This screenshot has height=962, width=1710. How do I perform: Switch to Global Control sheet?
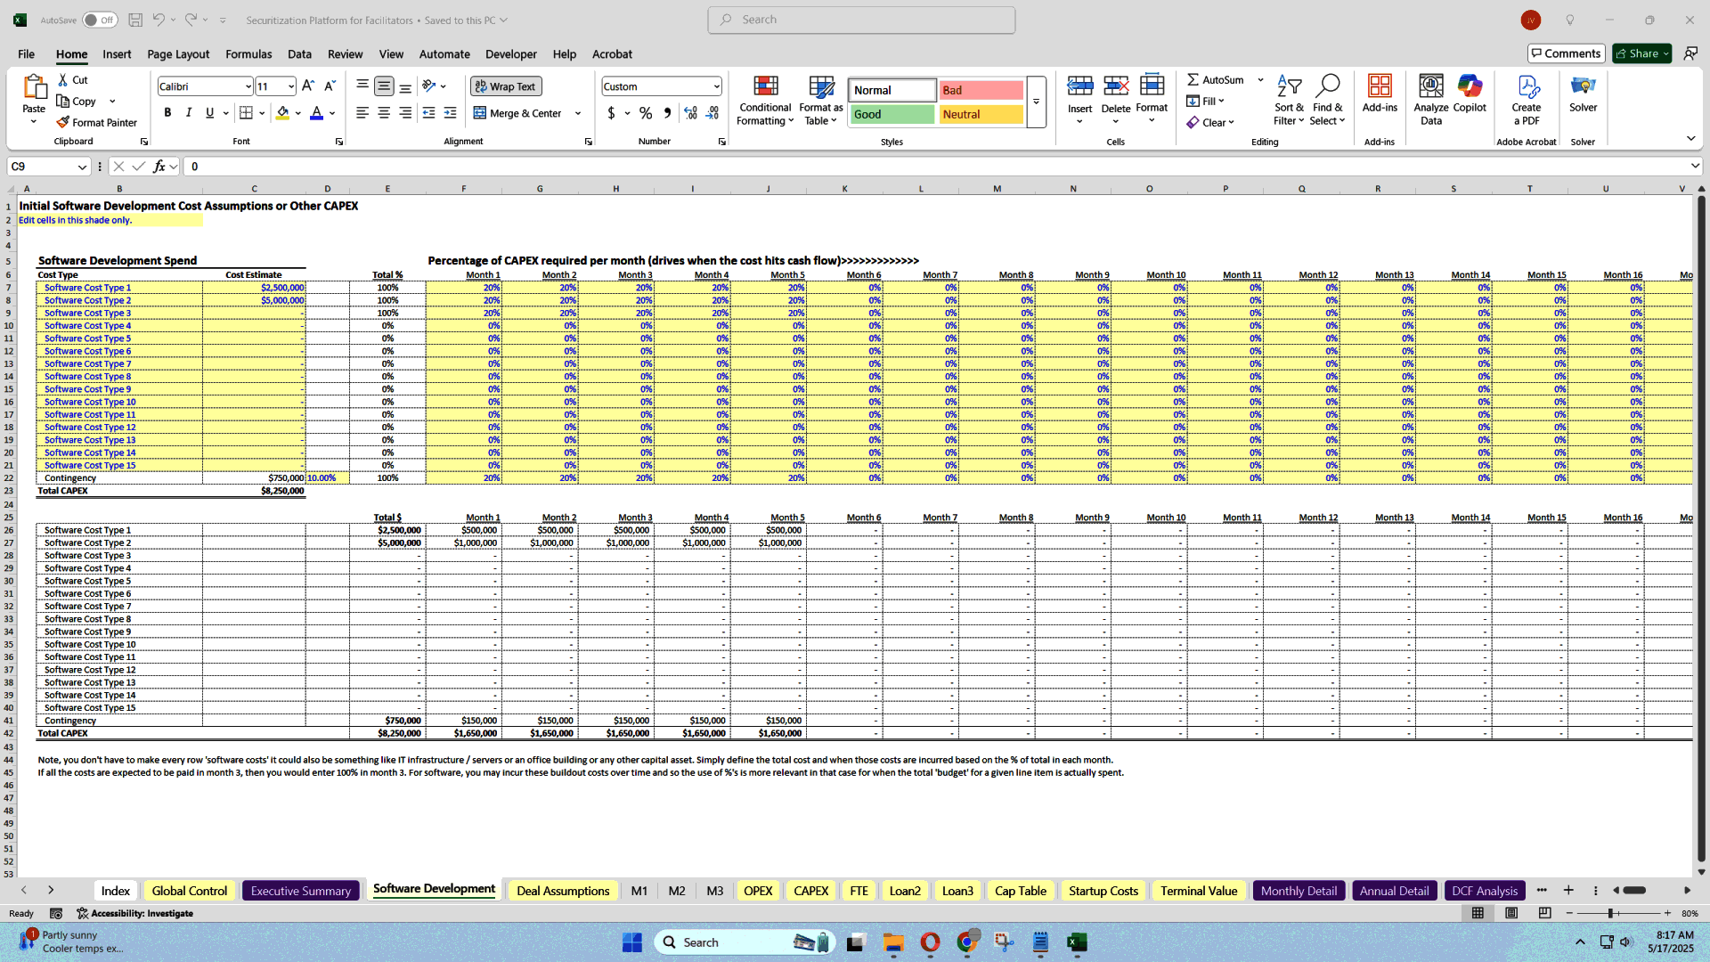[190, 891]
